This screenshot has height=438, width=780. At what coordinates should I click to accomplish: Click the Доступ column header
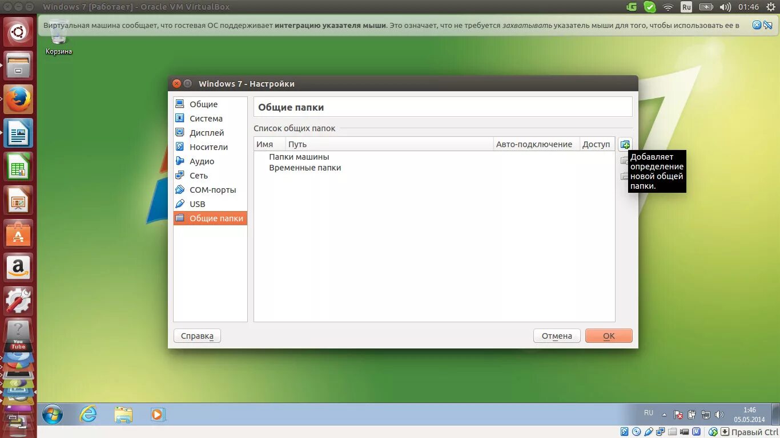point(597,144)
